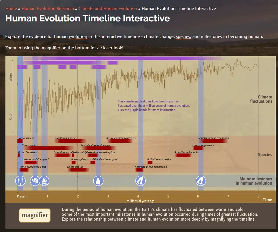Click the 'Cool' label on the climate axis
The width and height of the screenshot is (278, 232).
11,117
